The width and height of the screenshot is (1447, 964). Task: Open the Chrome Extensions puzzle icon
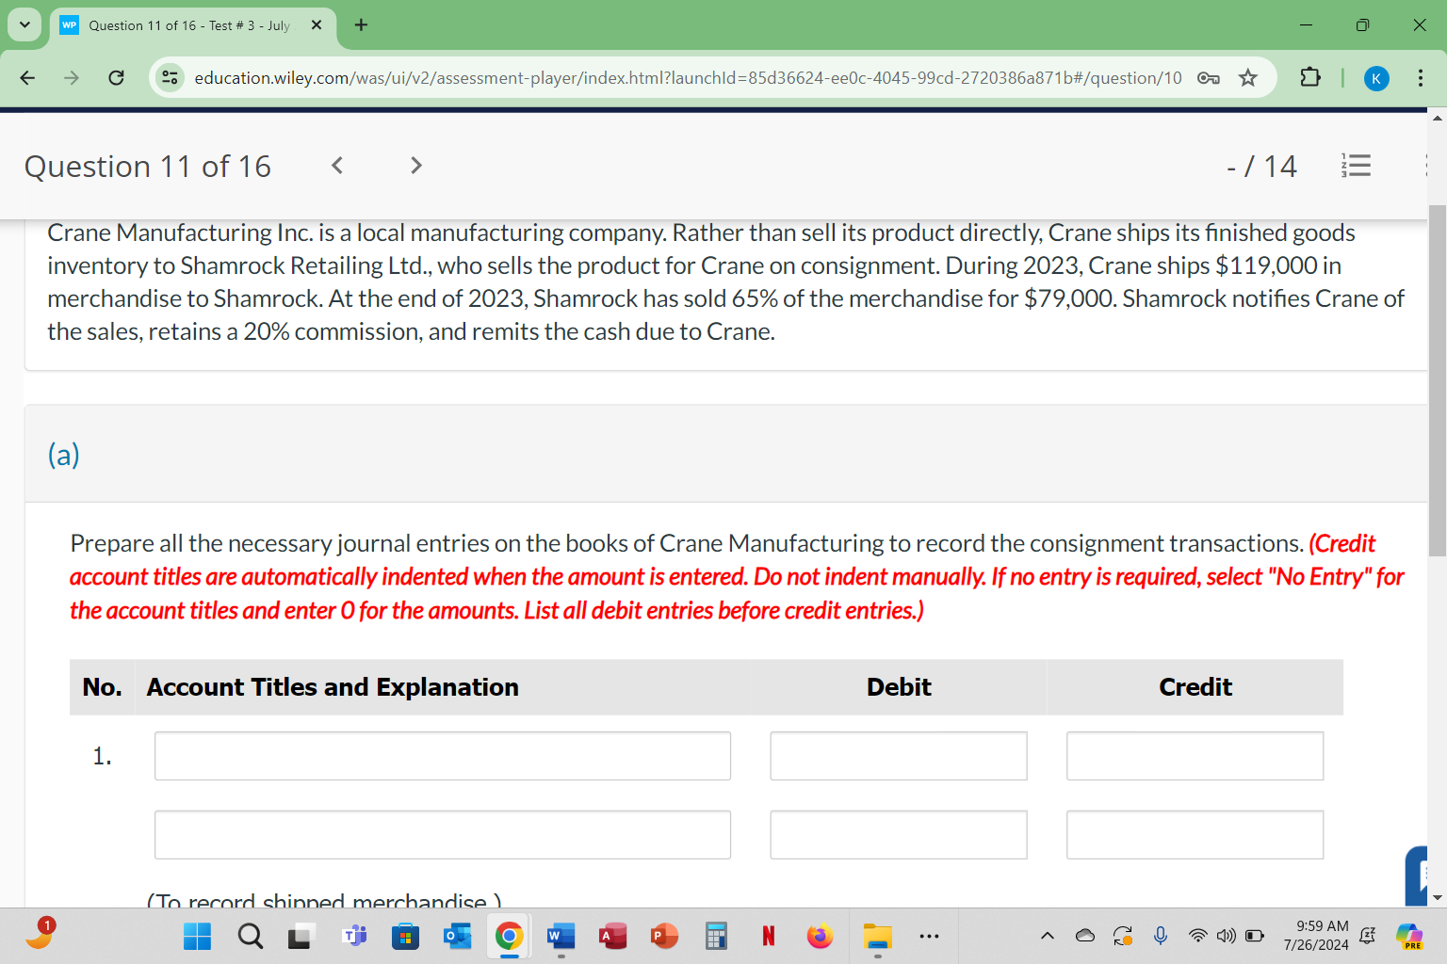point(1309,77)
